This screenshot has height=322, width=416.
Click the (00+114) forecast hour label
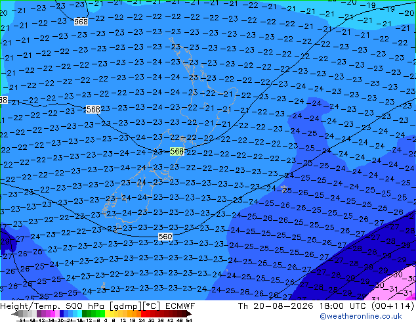pos(392,306)
